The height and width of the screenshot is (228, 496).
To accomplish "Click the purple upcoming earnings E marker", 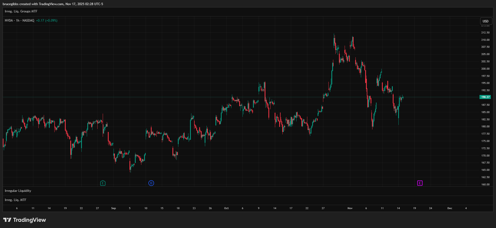I will tap(420, 183).
